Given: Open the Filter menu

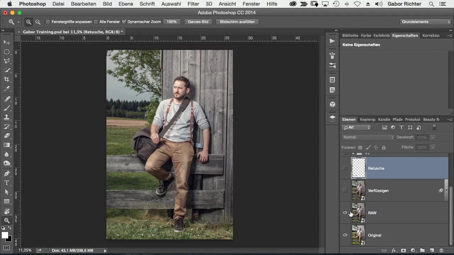Looking at the screenshot, I should (x=193, y=4).
